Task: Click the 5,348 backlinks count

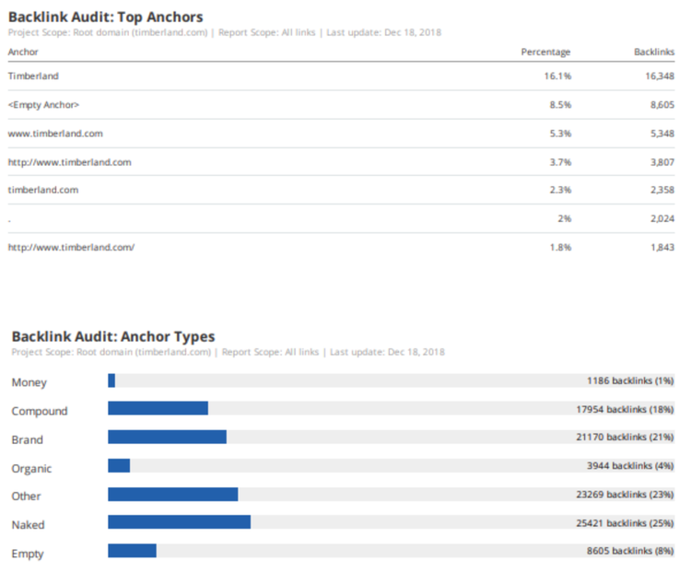Action: (x=662, y=134)
